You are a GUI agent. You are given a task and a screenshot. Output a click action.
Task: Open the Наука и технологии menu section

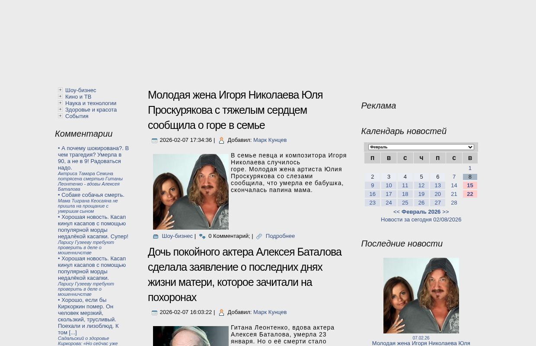pos(90,103)
